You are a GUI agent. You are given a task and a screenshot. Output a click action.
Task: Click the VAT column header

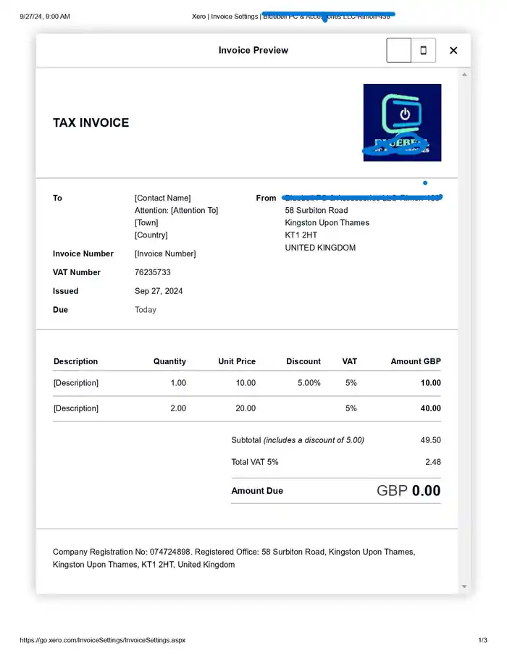350,361
